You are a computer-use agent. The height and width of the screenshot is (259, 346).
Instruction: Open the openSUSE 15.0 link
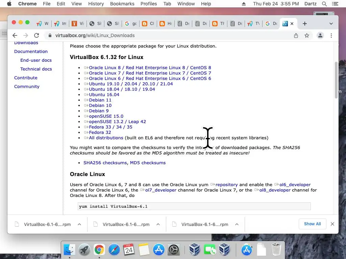[106, 116]
